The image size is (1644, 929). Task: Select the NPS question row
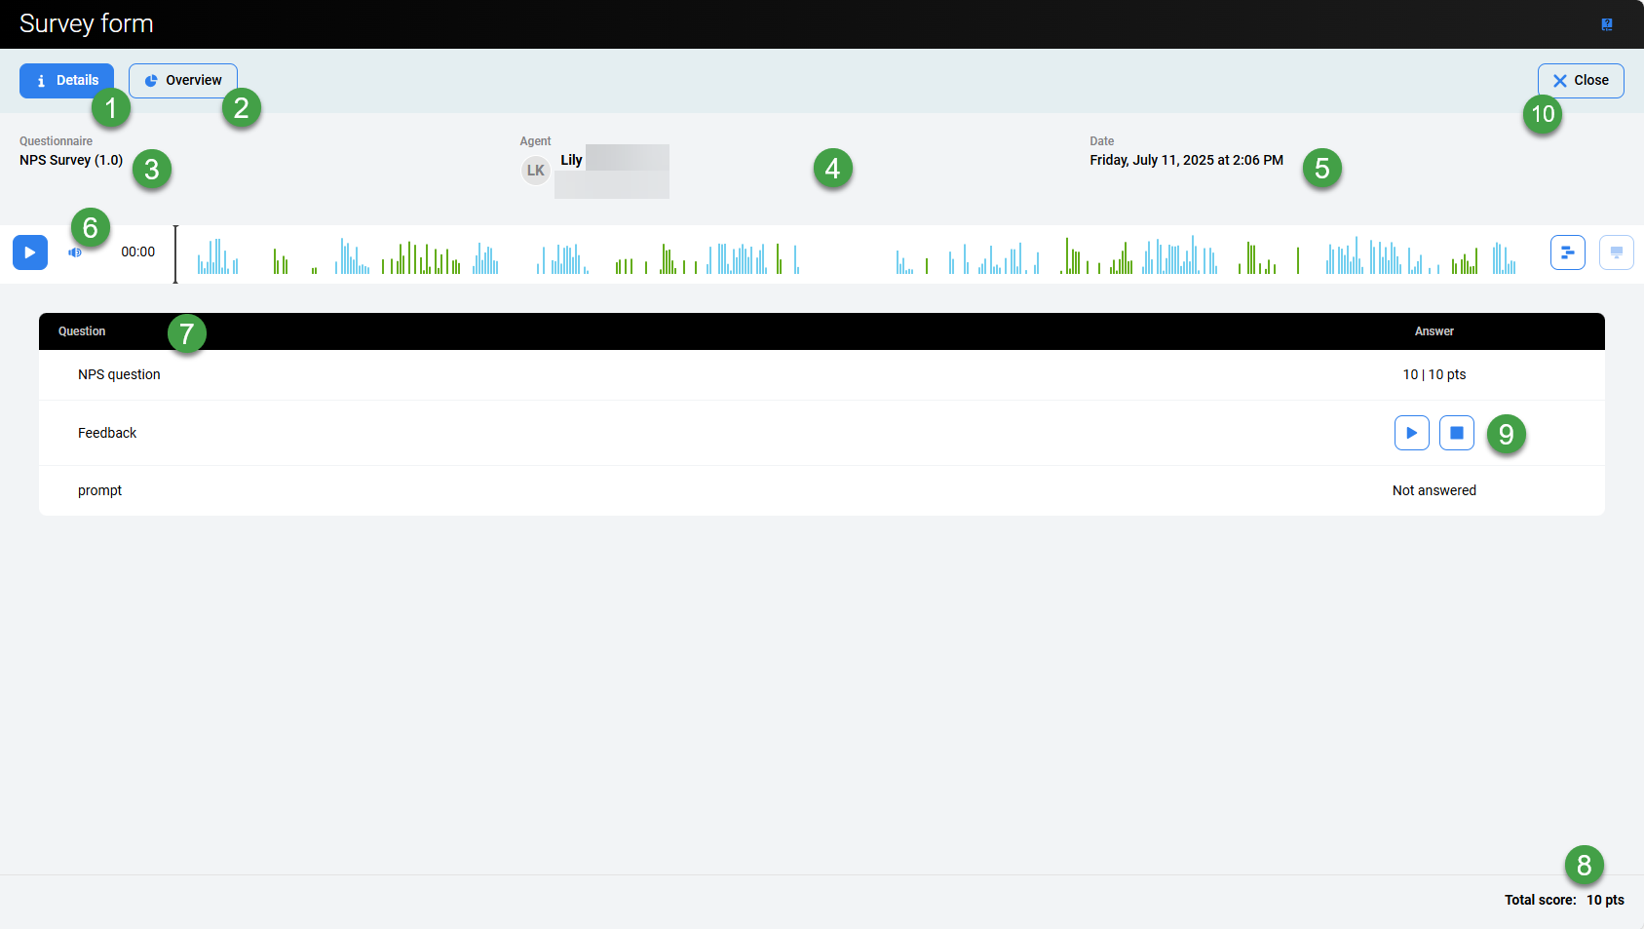(119, 374)
